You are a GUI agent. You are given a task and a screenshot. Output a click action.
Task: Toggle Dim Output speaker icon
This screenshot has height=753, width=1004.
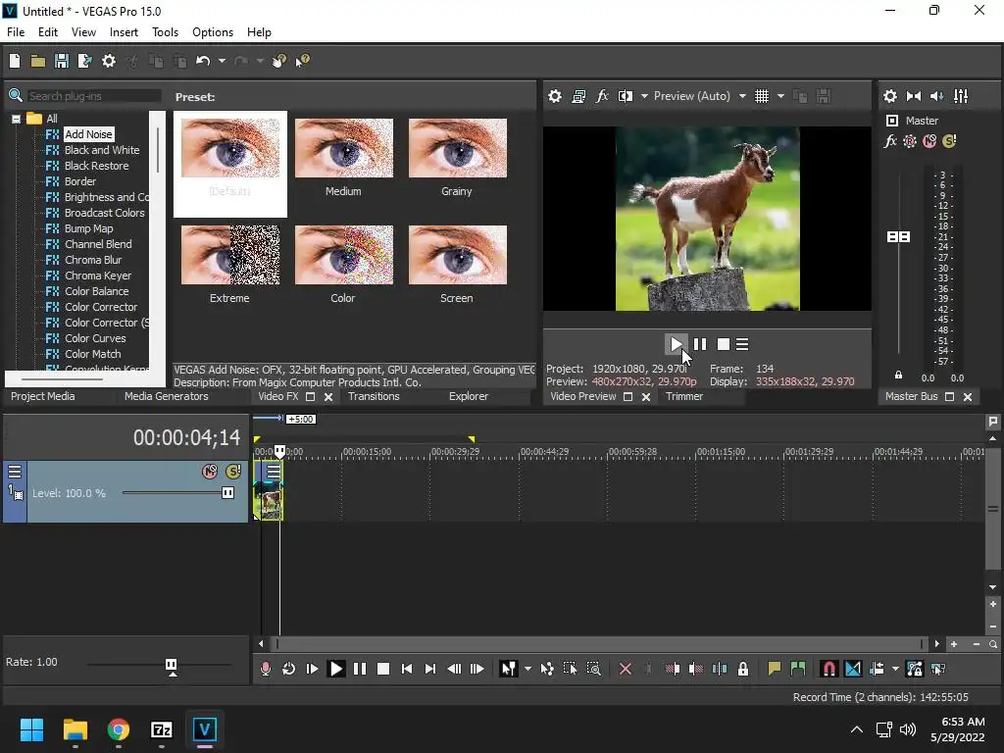(x=936, y=96)
